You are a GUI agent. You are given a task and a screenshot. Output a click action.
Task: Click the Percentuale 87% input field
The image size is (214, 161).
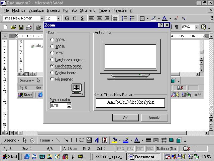click(x=59, y=105)
